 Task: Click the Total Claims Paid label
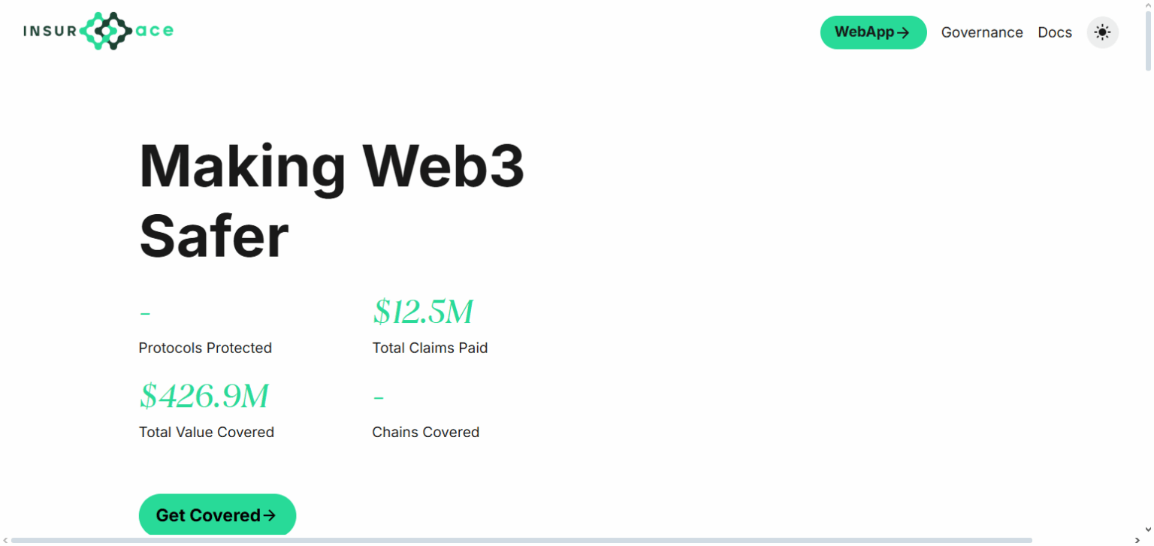pos(430,348)
